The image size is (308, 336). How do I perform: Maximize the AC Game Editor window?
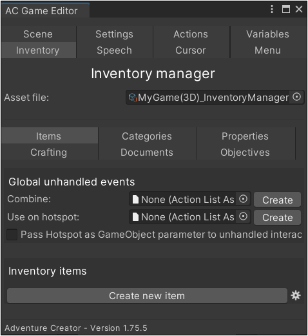click(285, 9)
